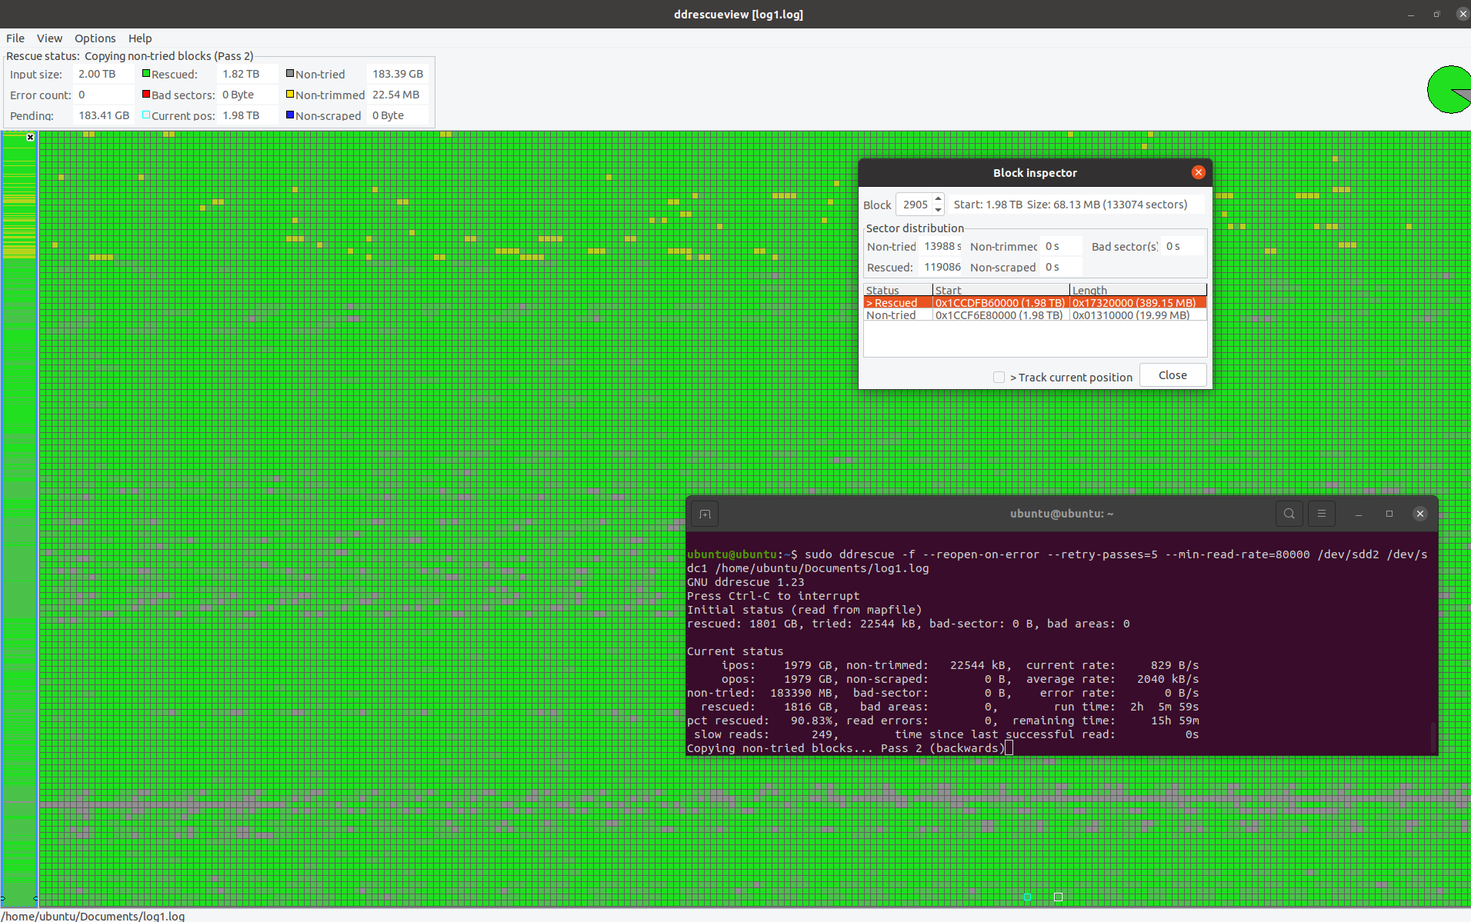The image size is (1471, 922).
Task: Click the blue Non-scraped legend square
Action: [290, 115]
